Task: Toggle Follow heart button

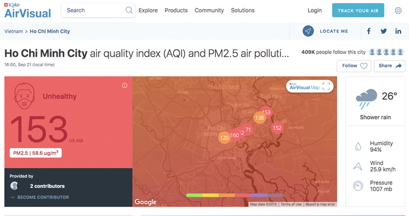Action: pos(353,66)
